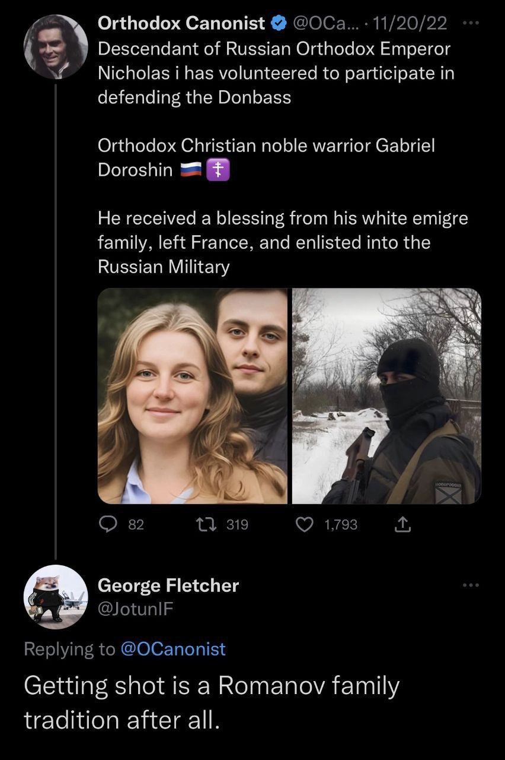This screenshot has width=505, height=760.
Task: Open the masked soldier photo
Action: [x=386, y=396]
